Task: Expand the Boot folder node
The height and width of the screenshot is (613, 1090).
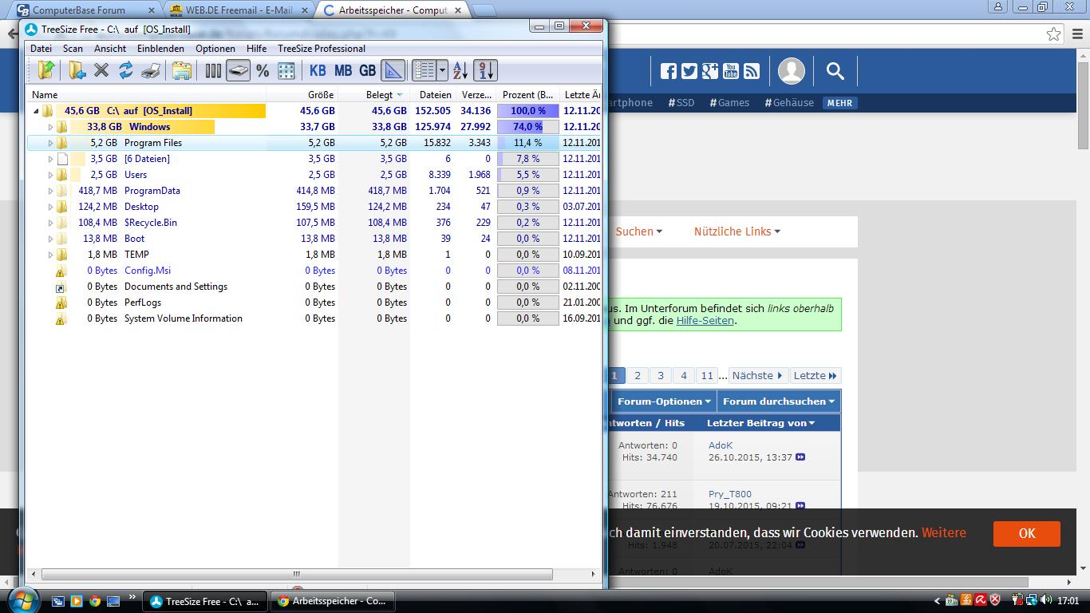Action: coord(50,239)
